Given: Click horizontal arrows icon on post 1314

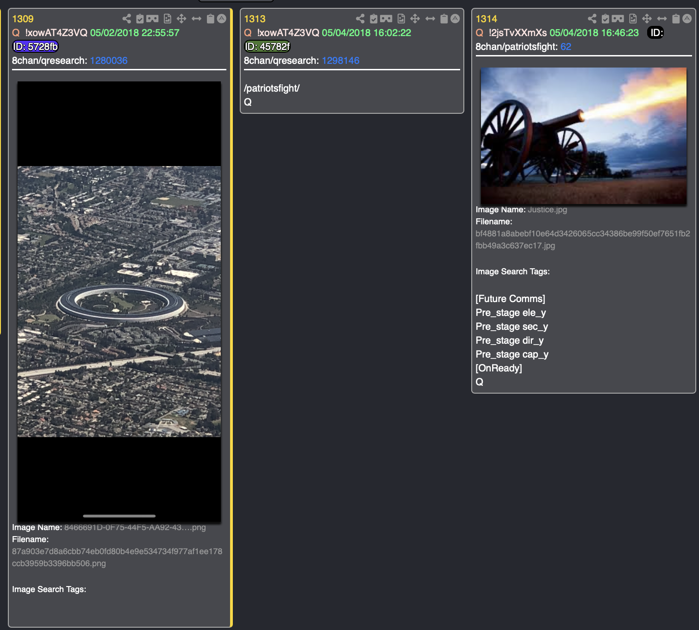Looking at the screenshot, I should [x=662, y=19].
